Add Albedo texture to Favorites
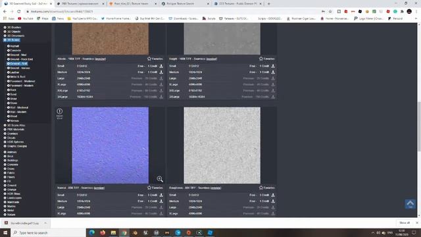The width and height of the screenshot is (421, 237). tap(155, 59)
